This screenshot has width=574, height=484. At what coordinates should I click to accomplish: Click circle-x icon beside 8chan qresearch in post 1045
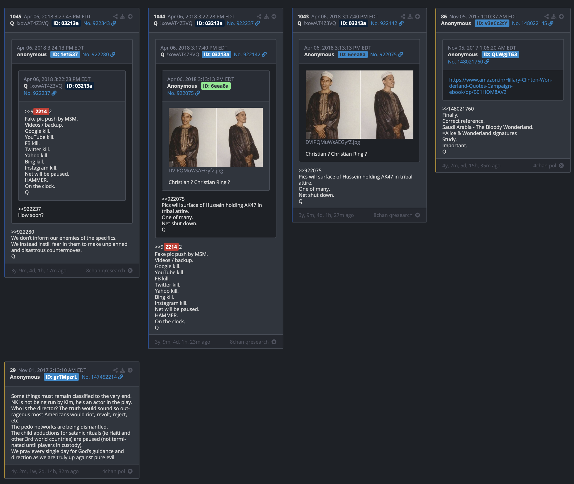[130, 270]
